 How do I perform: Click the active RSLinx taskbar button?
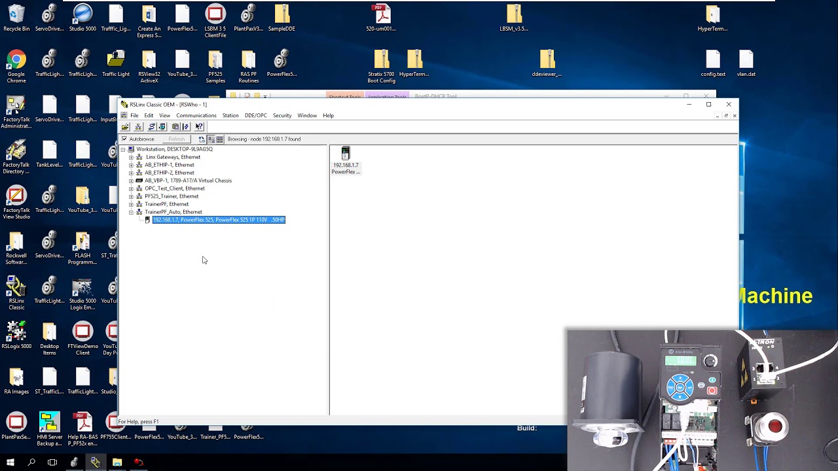[96, 462]
